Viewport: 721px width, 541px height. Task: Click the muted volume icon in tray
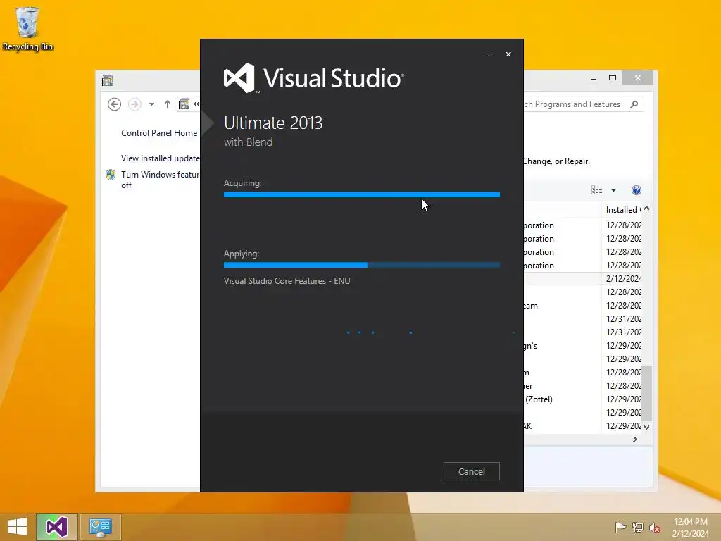pyautogui.click(x=655, y=527)
